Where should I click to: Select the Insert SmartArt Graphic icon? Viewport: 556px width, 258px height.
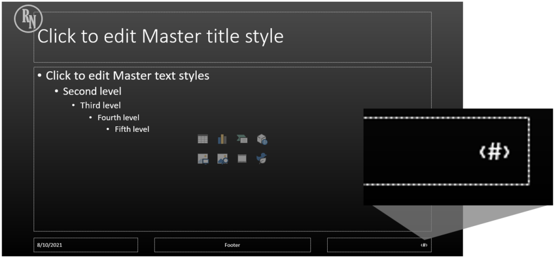pyautogui.click(x=242, y=140)
